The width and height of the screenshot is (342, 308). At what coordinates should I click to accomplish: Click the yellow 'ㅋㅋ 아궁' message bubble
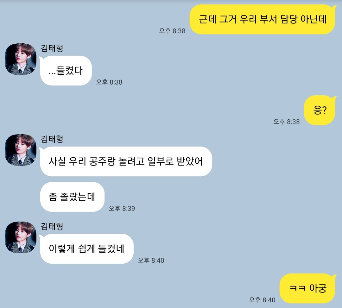(x=308, y=288)
